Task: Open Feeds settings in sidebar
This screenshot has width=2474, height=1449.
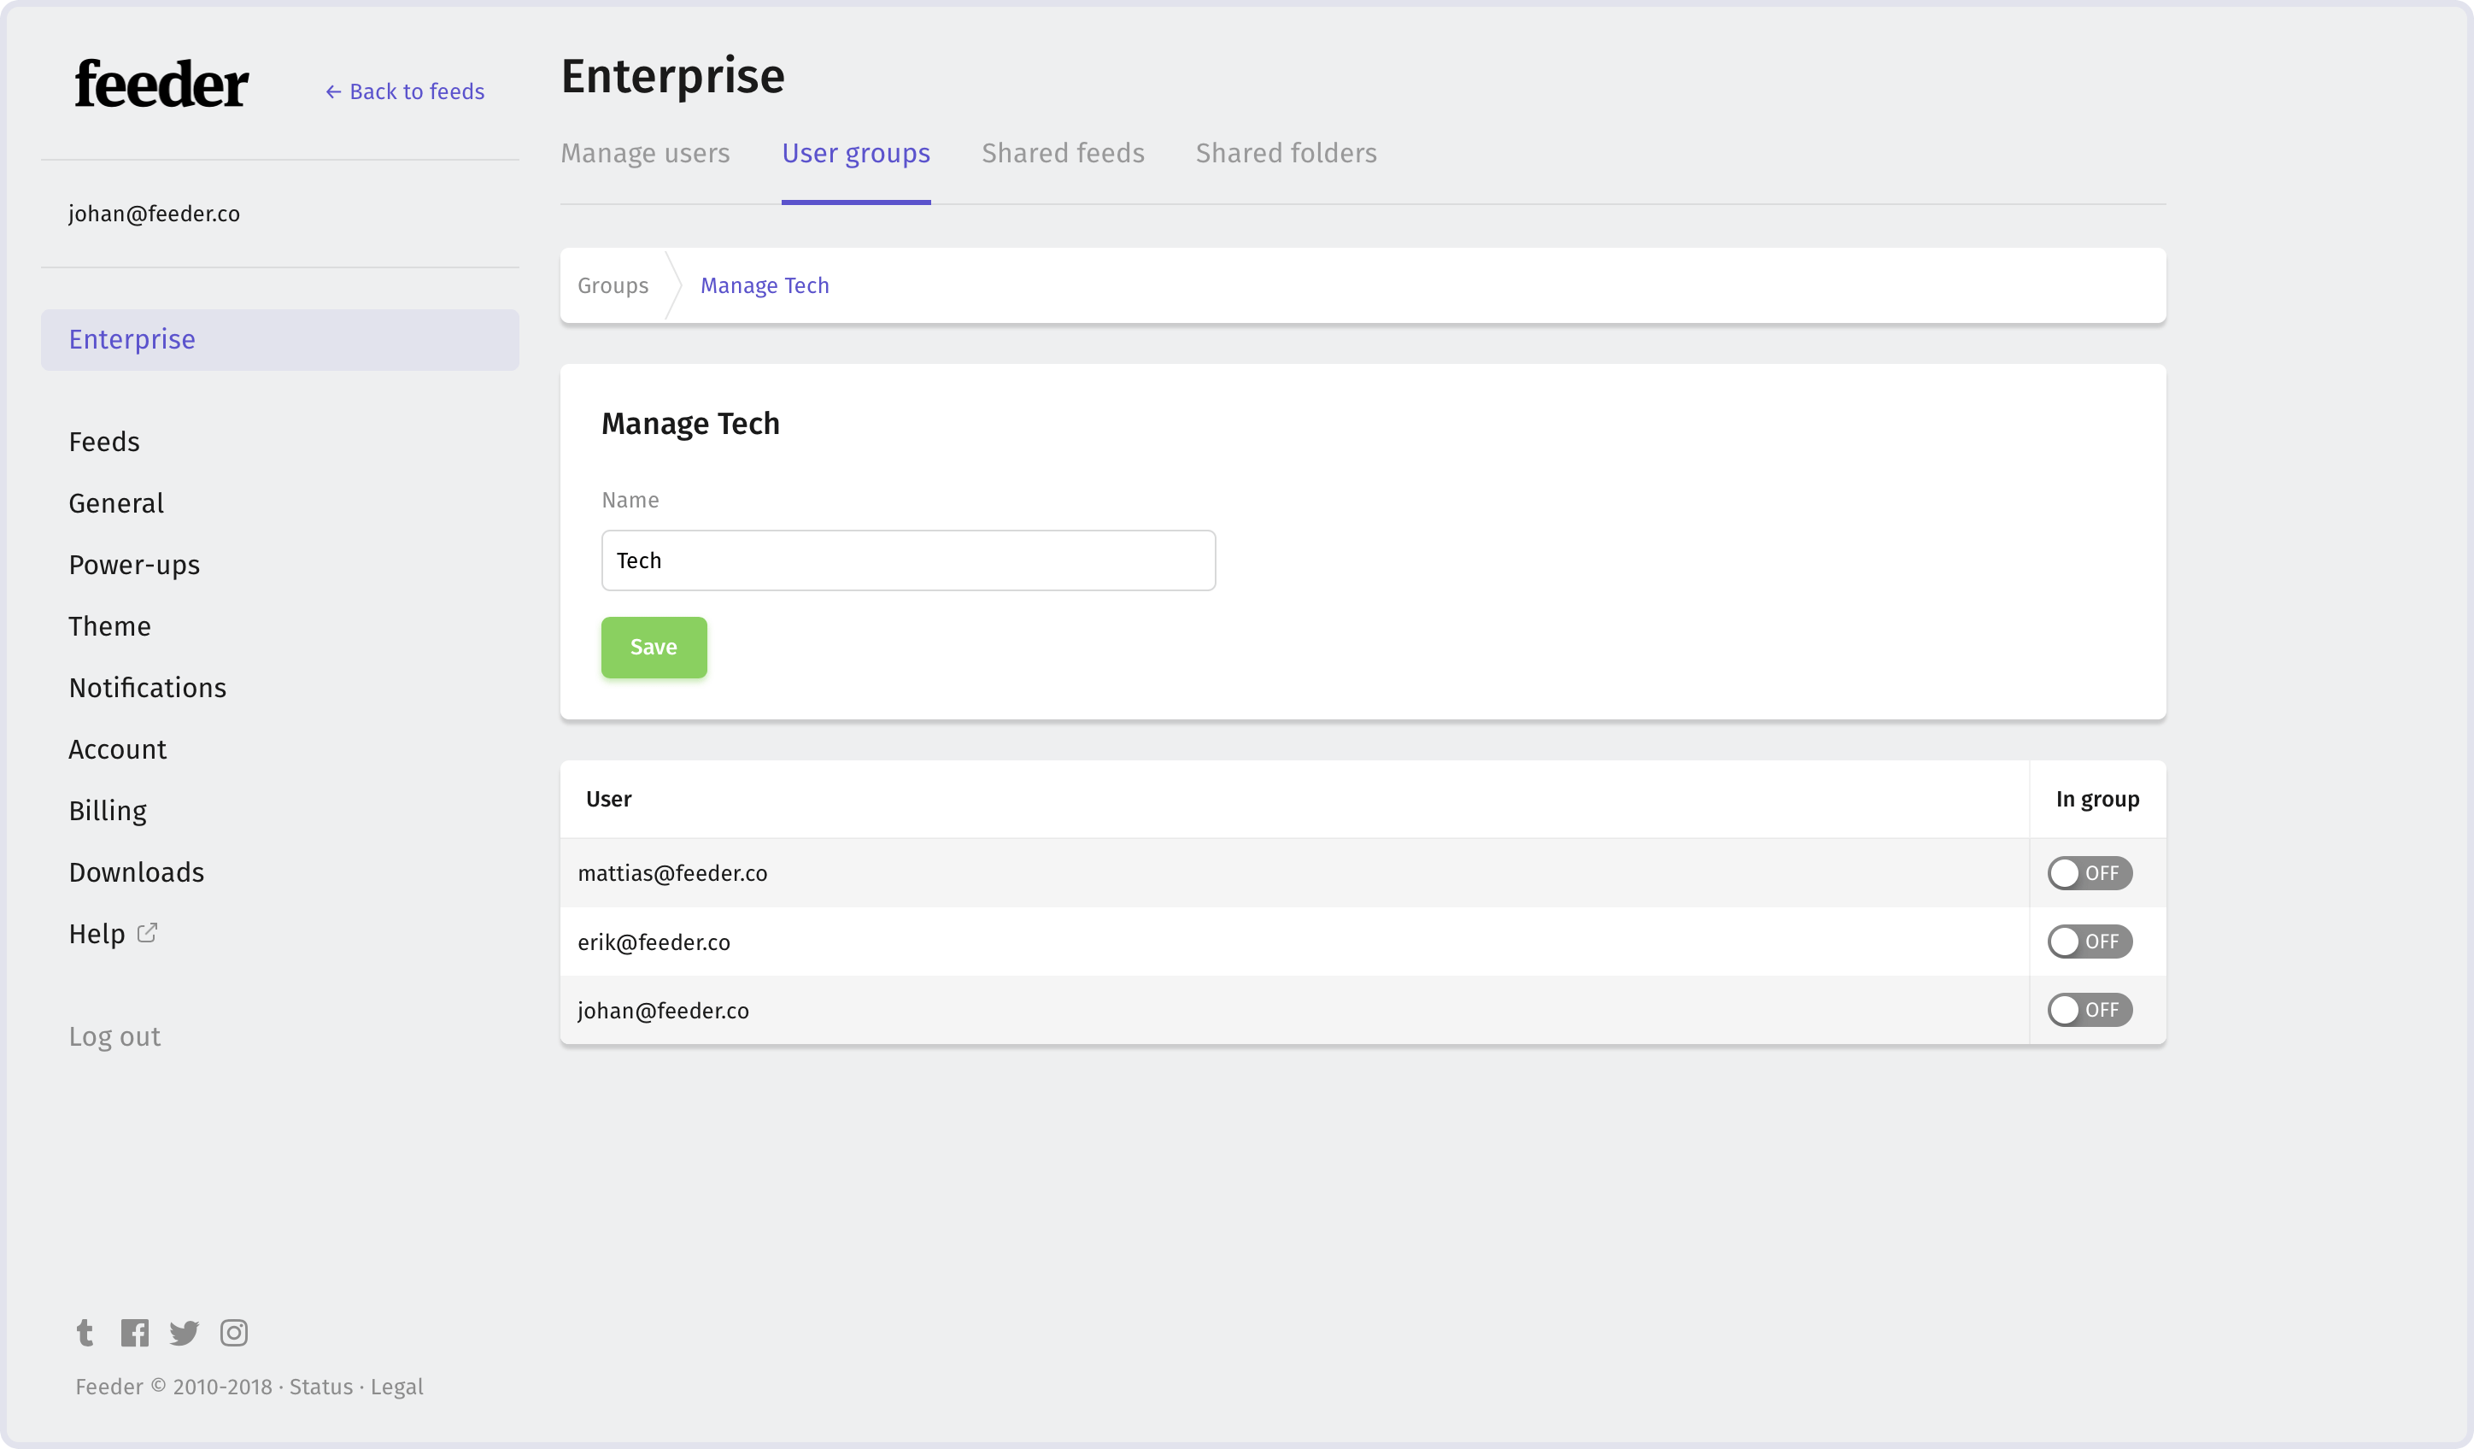Action: (x=104, y=442)
